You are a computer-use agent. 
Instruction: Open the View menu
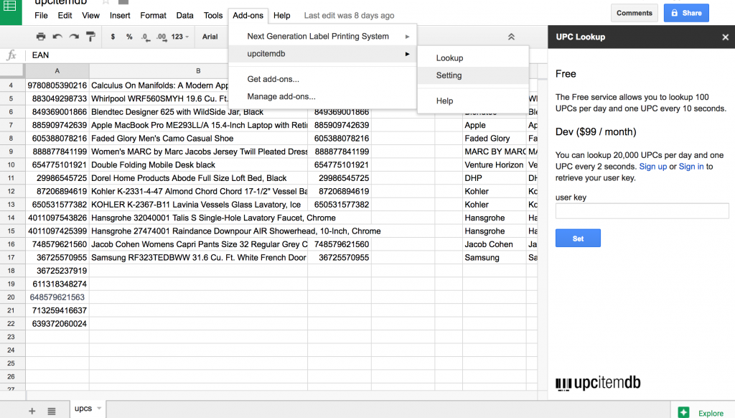coord(90,16)
